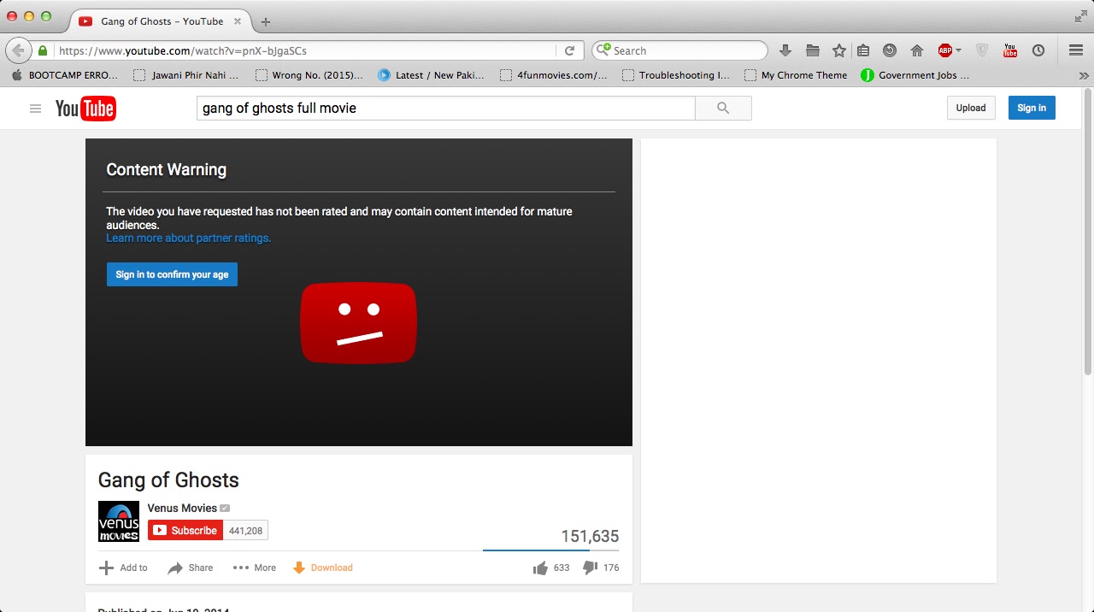Bookmark this page with the star icon
Image resolution: width=1094 pixels, height=612 pixels.
tap(839, 50)
